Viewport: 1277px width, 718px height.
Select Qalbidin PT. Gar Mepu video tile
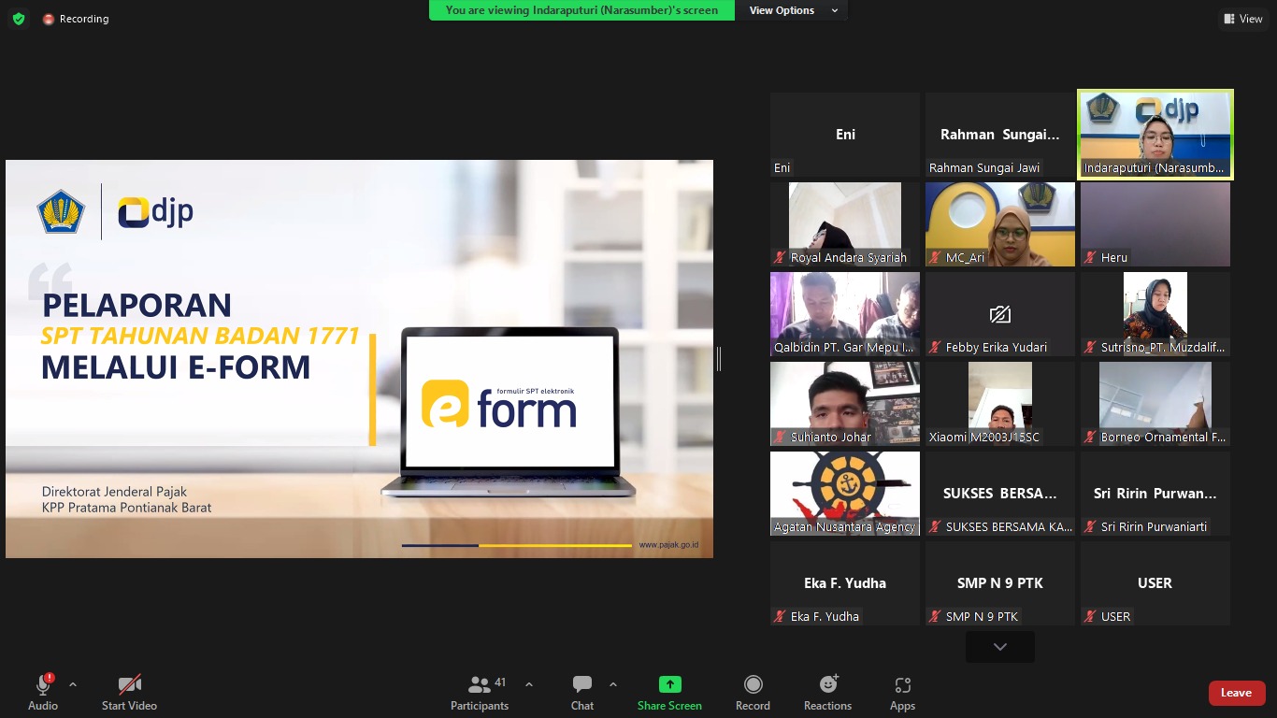tap(845, 314)
